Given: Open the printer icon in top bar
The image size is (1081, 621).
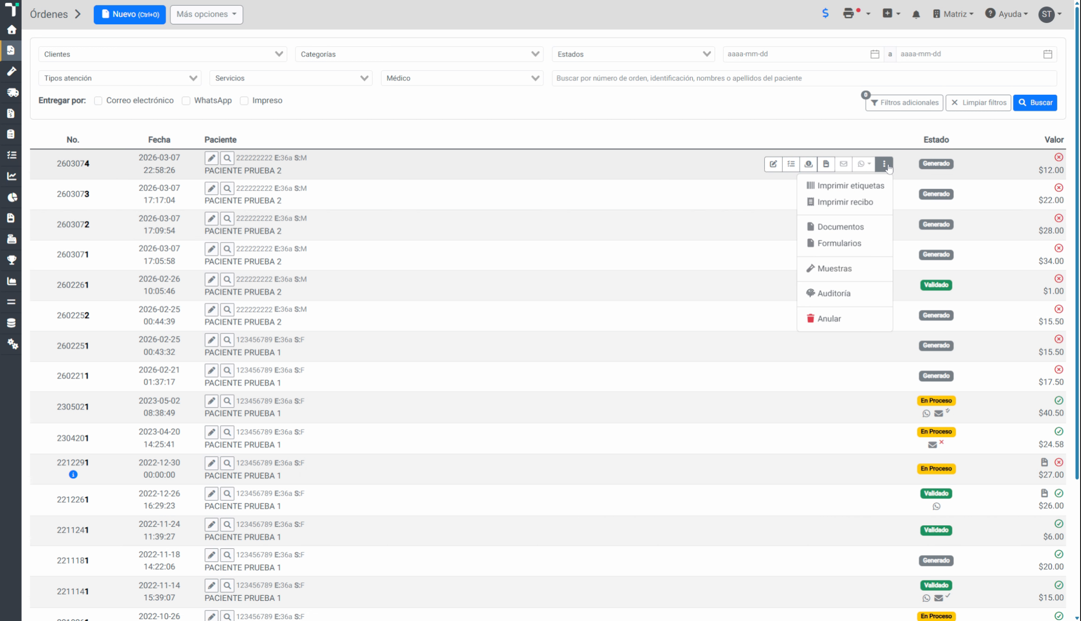Looking at the screenshot, I should coord(849,14).
